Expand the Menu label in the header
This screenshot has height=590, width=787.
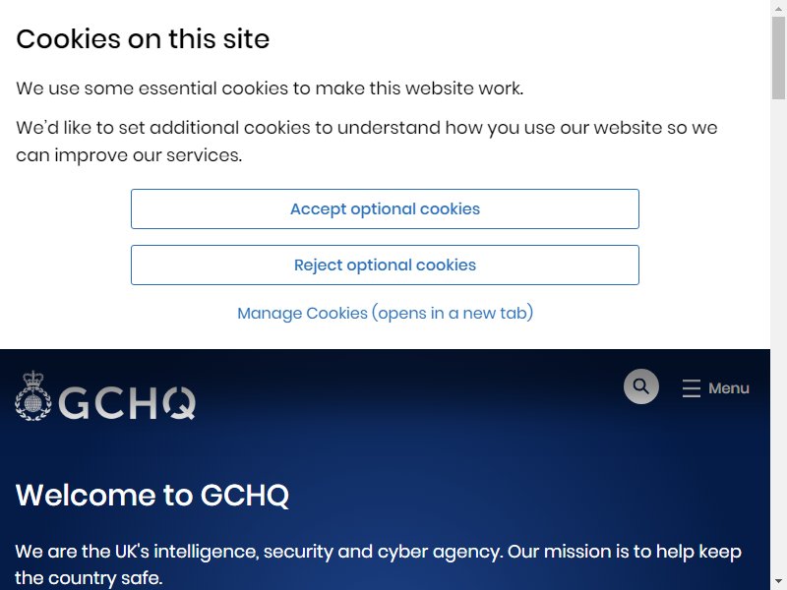[728, 388]
